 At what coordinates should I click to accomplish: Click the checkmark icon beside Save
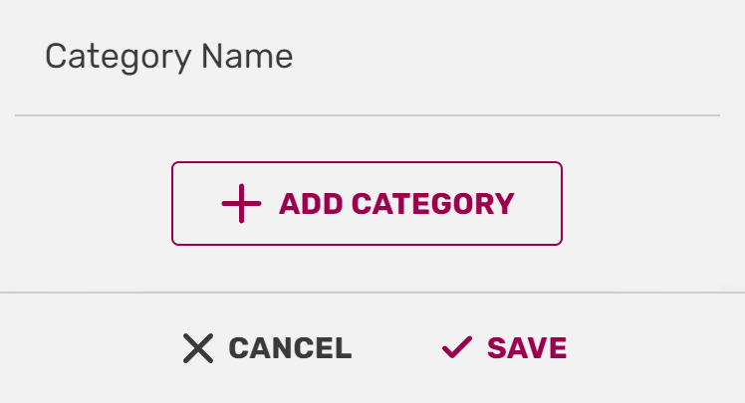tap(456, 347)
